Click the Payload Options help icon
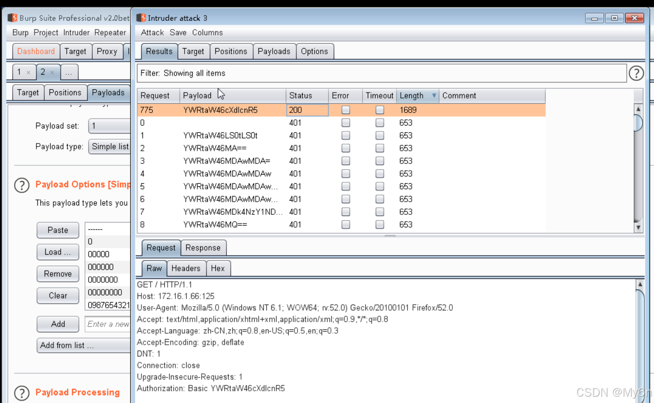 coord(21,185)
